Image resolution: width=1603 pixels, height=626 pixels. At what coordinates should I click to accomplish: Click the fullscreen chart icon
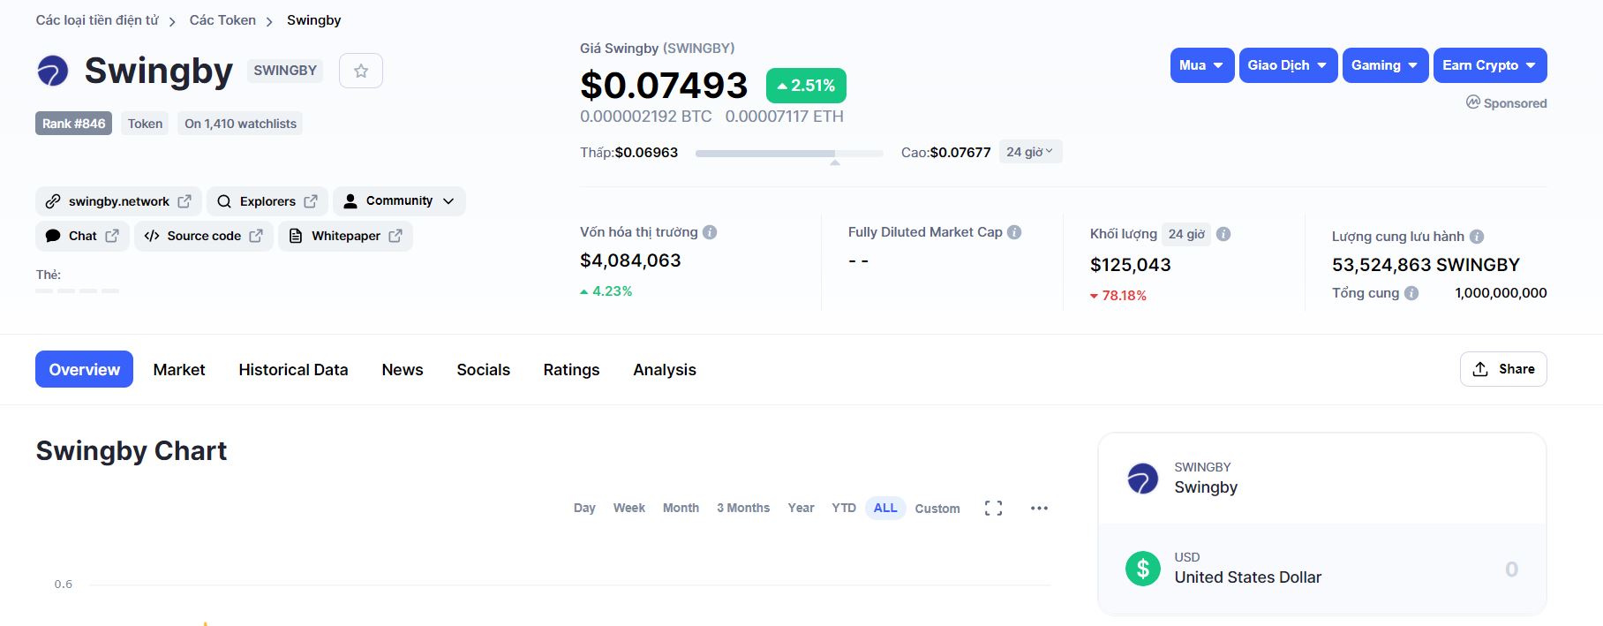coord(993,509)
